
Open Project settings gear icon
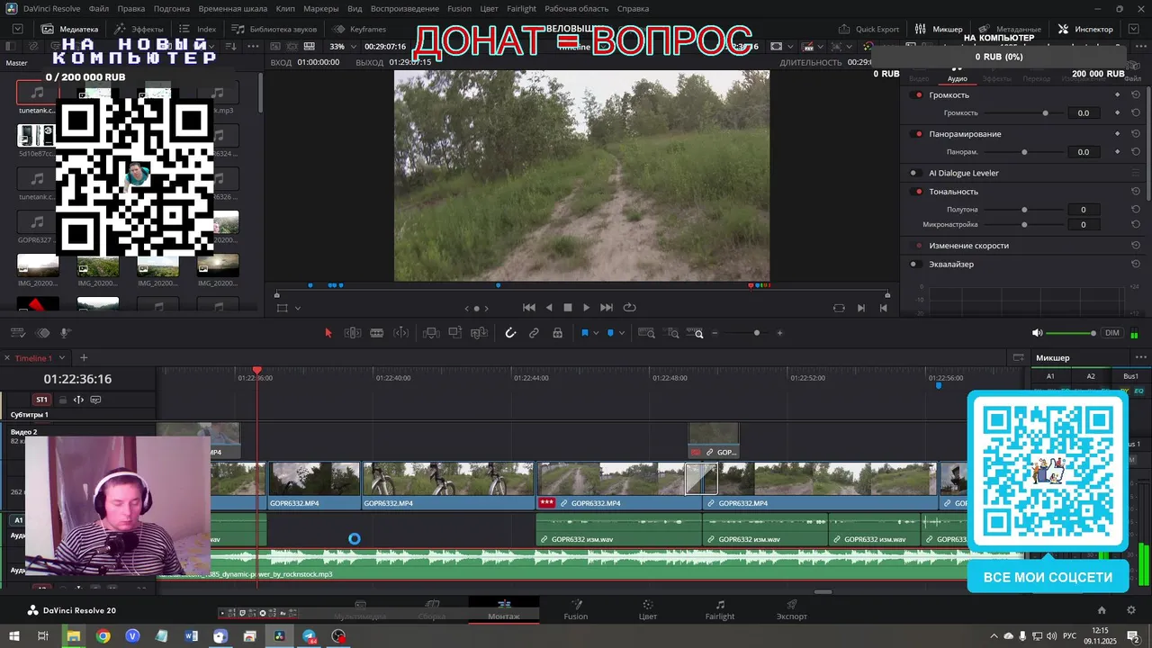click(x=1131, y=610)
